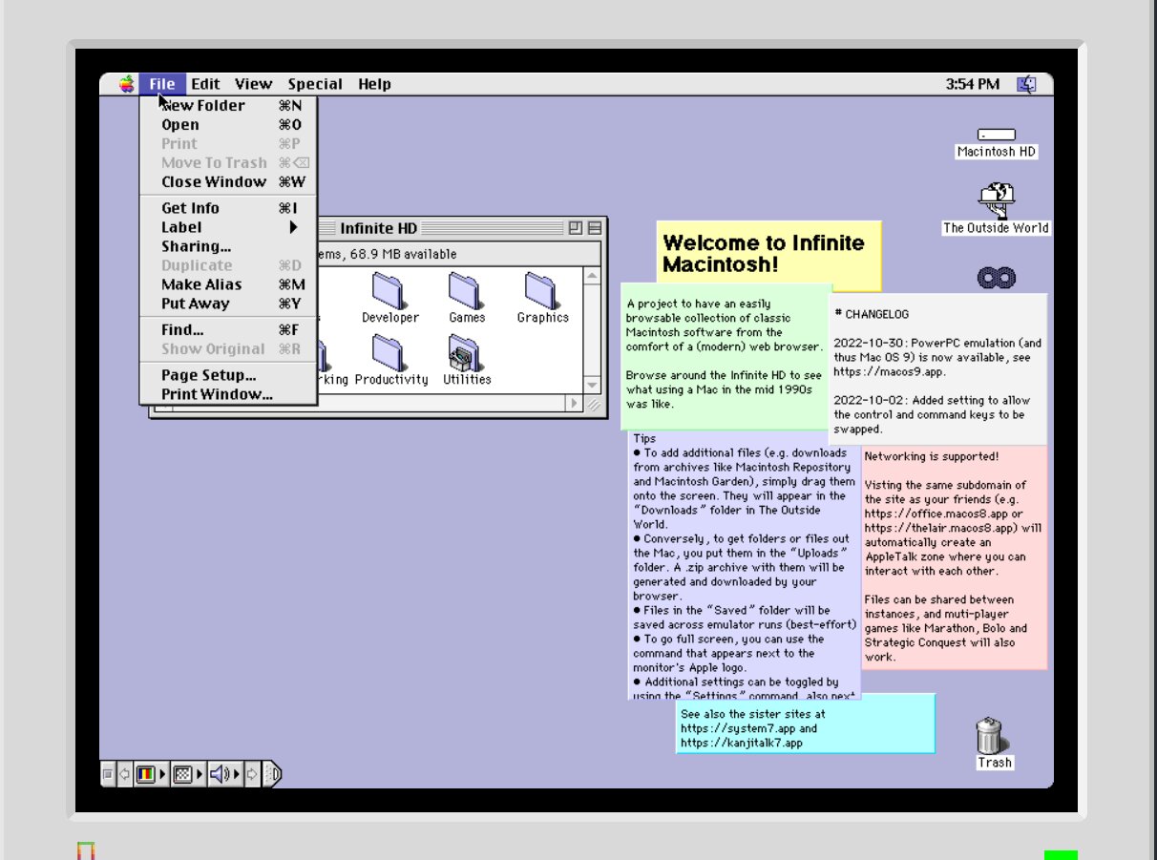Open the Special menu
The width and height of the screenshot is (1157, 860).
(315, 84)
